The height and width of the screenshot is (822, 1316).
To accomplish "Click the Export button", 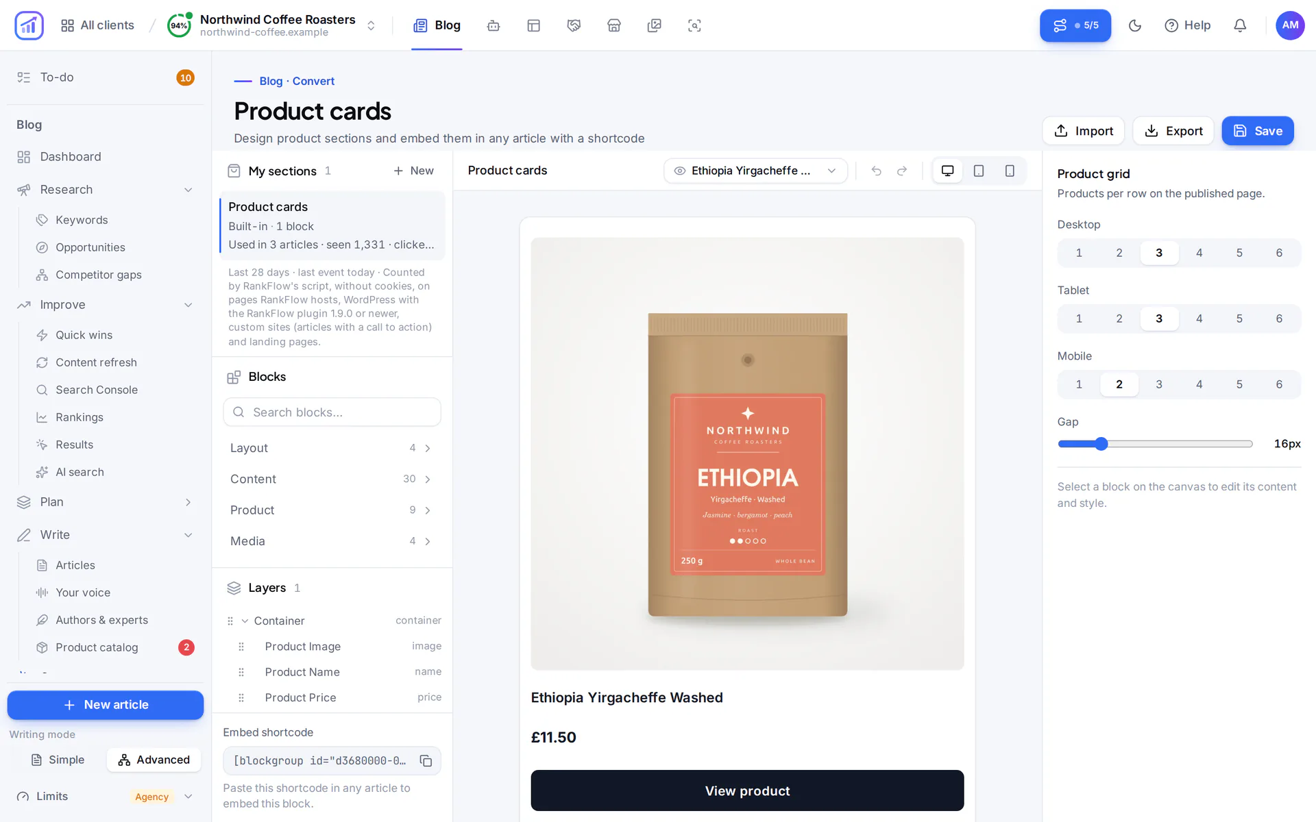I will (1173, 131).
